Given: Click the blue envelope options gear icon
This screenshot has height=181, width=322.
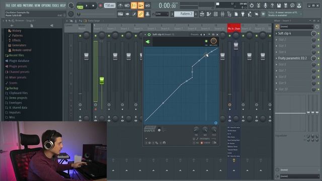Looking at the screenshot, I should point(216,123).
